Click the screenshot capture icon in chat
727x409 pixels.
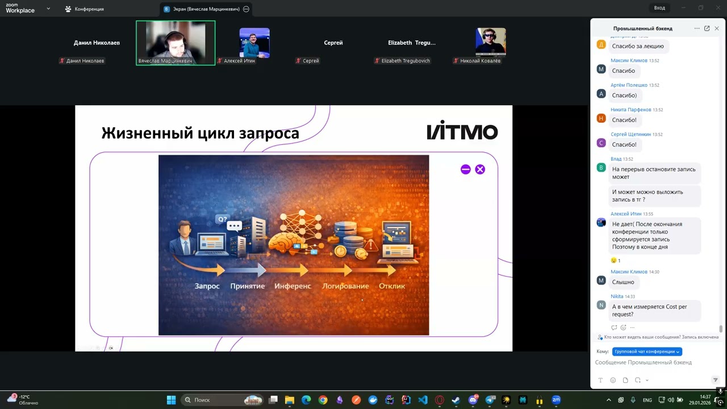(638, 380)
